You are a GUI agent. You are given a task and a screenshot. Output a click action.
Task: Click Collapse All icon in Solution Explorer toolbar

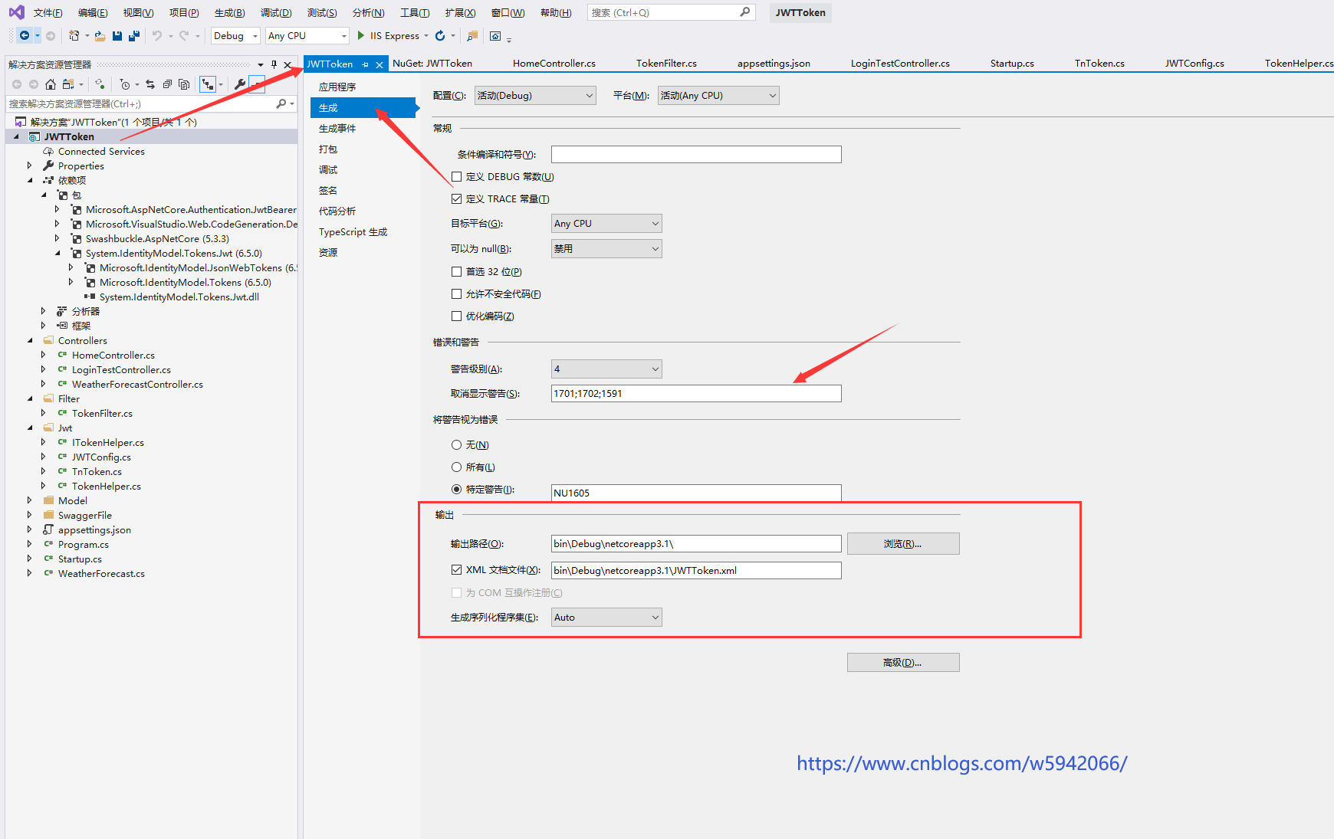coord(167,84)
